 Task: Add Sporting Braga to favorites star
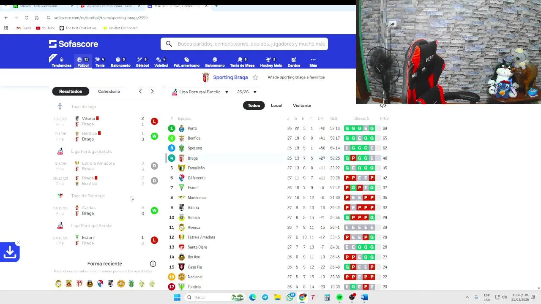pos(255,77)
